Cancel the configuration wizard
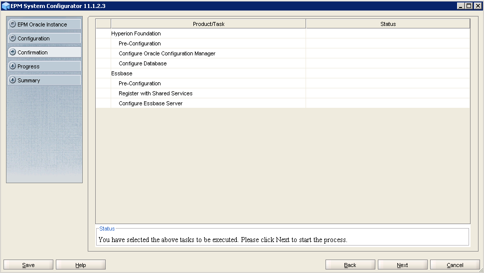Image resolution: width=484 pixels, height=273 pixels. pyautogui.click(x=455, y=265)
